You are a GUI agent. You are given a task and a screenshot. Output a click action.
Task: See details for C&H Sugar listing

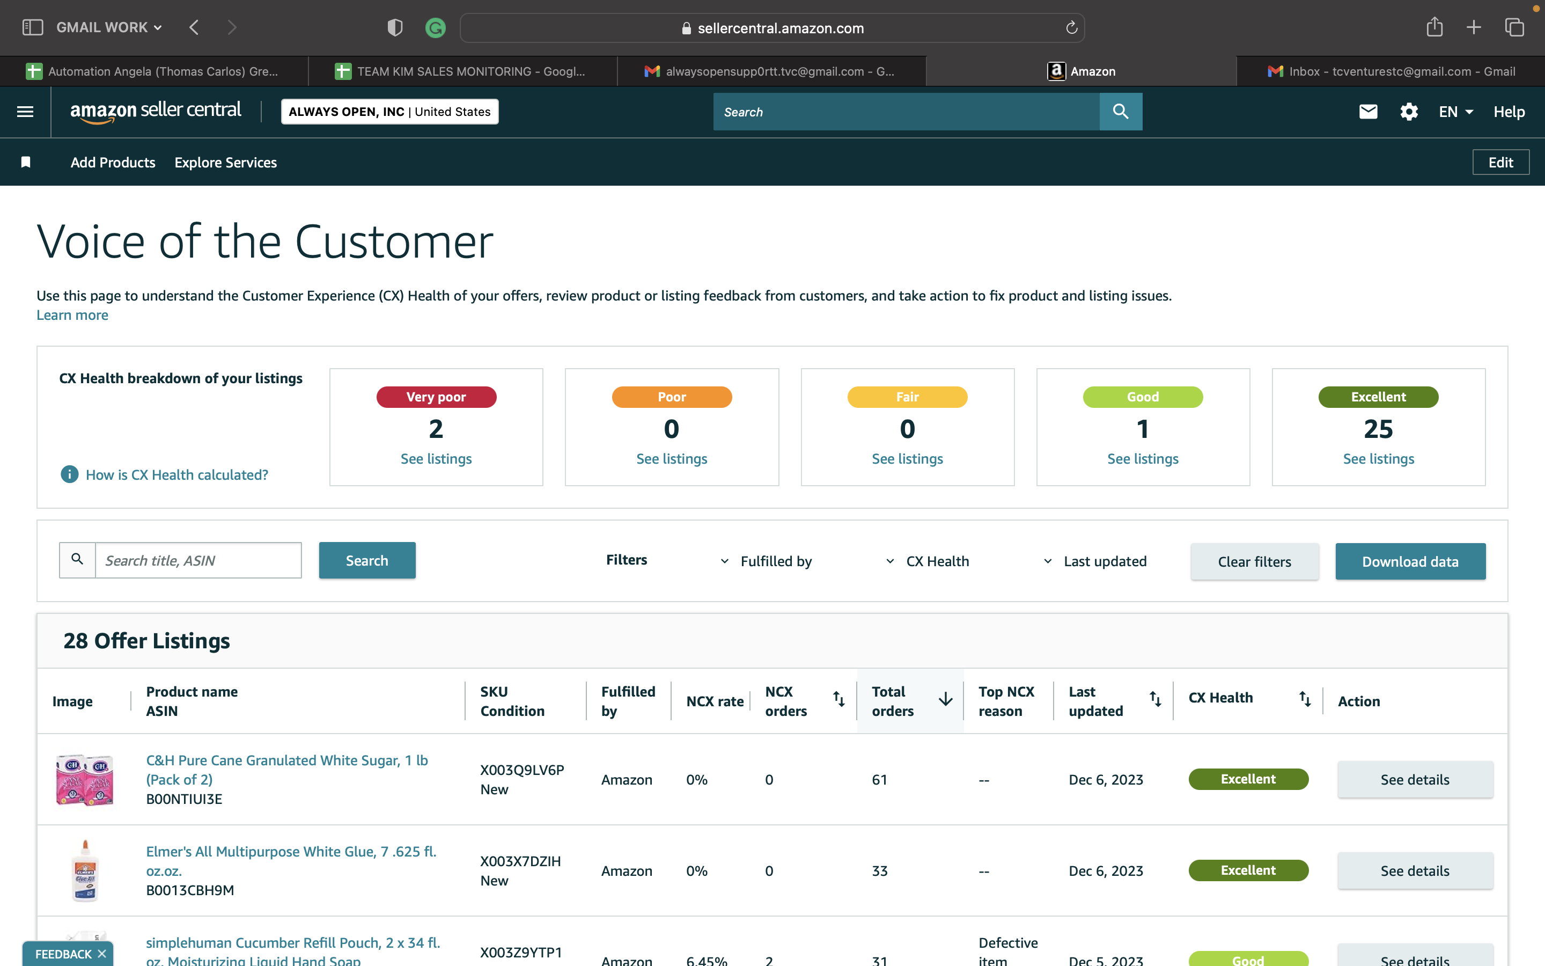1415,779
